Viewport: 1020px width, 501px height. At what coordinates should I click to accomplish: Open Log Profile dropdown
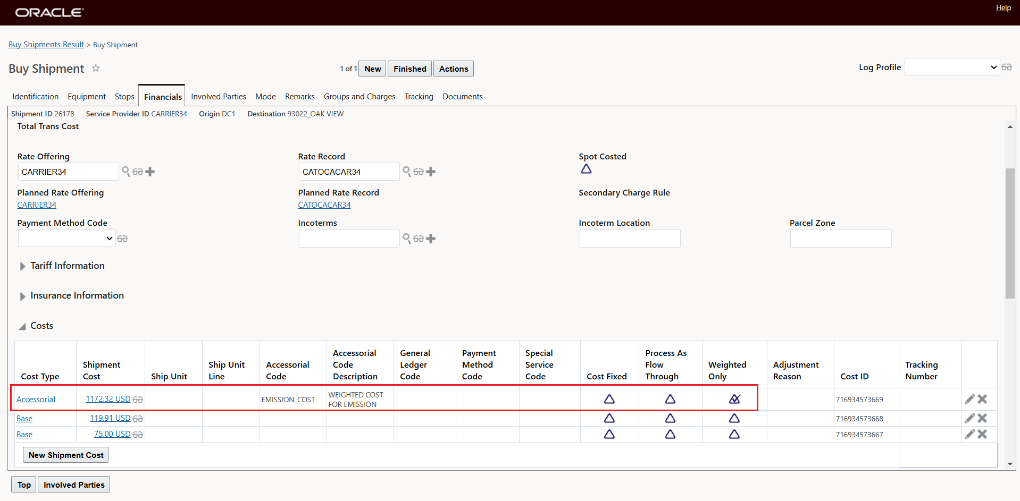952,67
